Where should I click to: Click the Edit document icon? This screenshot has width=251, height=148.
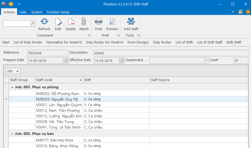58,22
